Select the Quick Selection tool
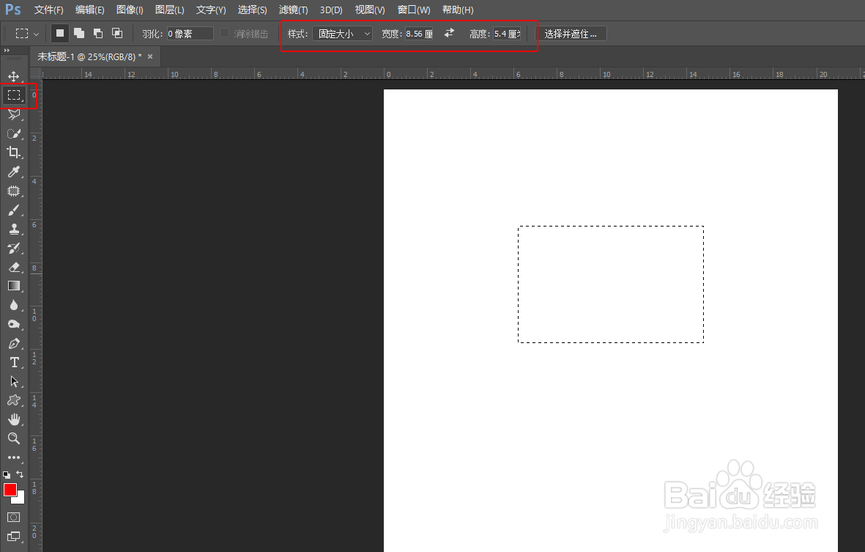Viewport: 865px width, 552px height. tap(14, 133)
